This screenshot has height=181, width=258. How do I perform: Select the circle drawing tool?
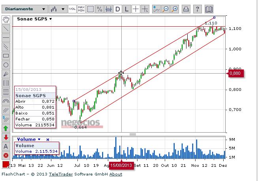tap(6, 65)
